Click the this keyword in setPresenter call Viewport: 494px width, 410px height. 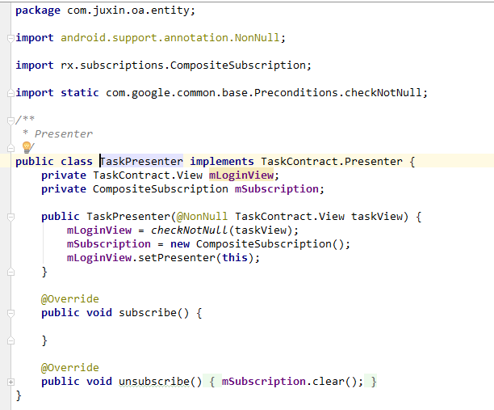(235, 258)
